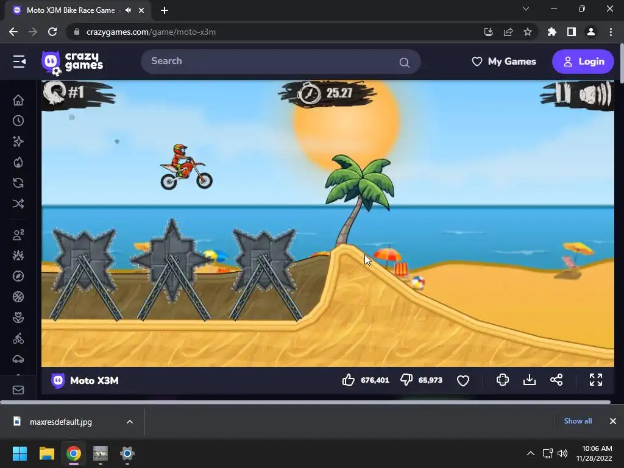
Task: Mute the Moto X3M tab audio
Action: point(128,10)
